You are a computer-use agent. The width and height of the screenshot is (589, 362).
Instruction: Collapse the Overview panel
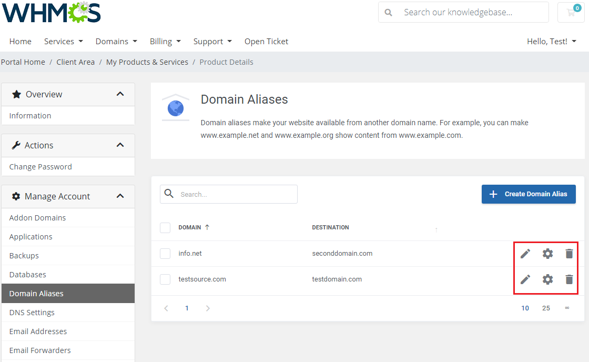coord(120,94)
